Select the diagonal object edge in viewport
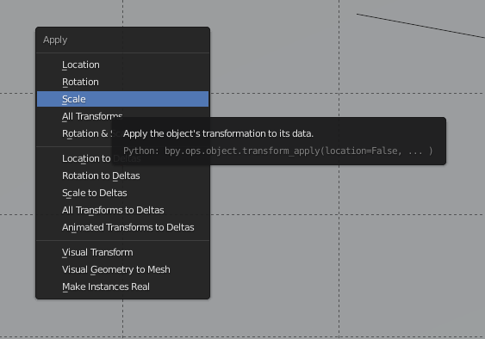Image resolution: width=485 pixels, height=339 pixels. 420,26
